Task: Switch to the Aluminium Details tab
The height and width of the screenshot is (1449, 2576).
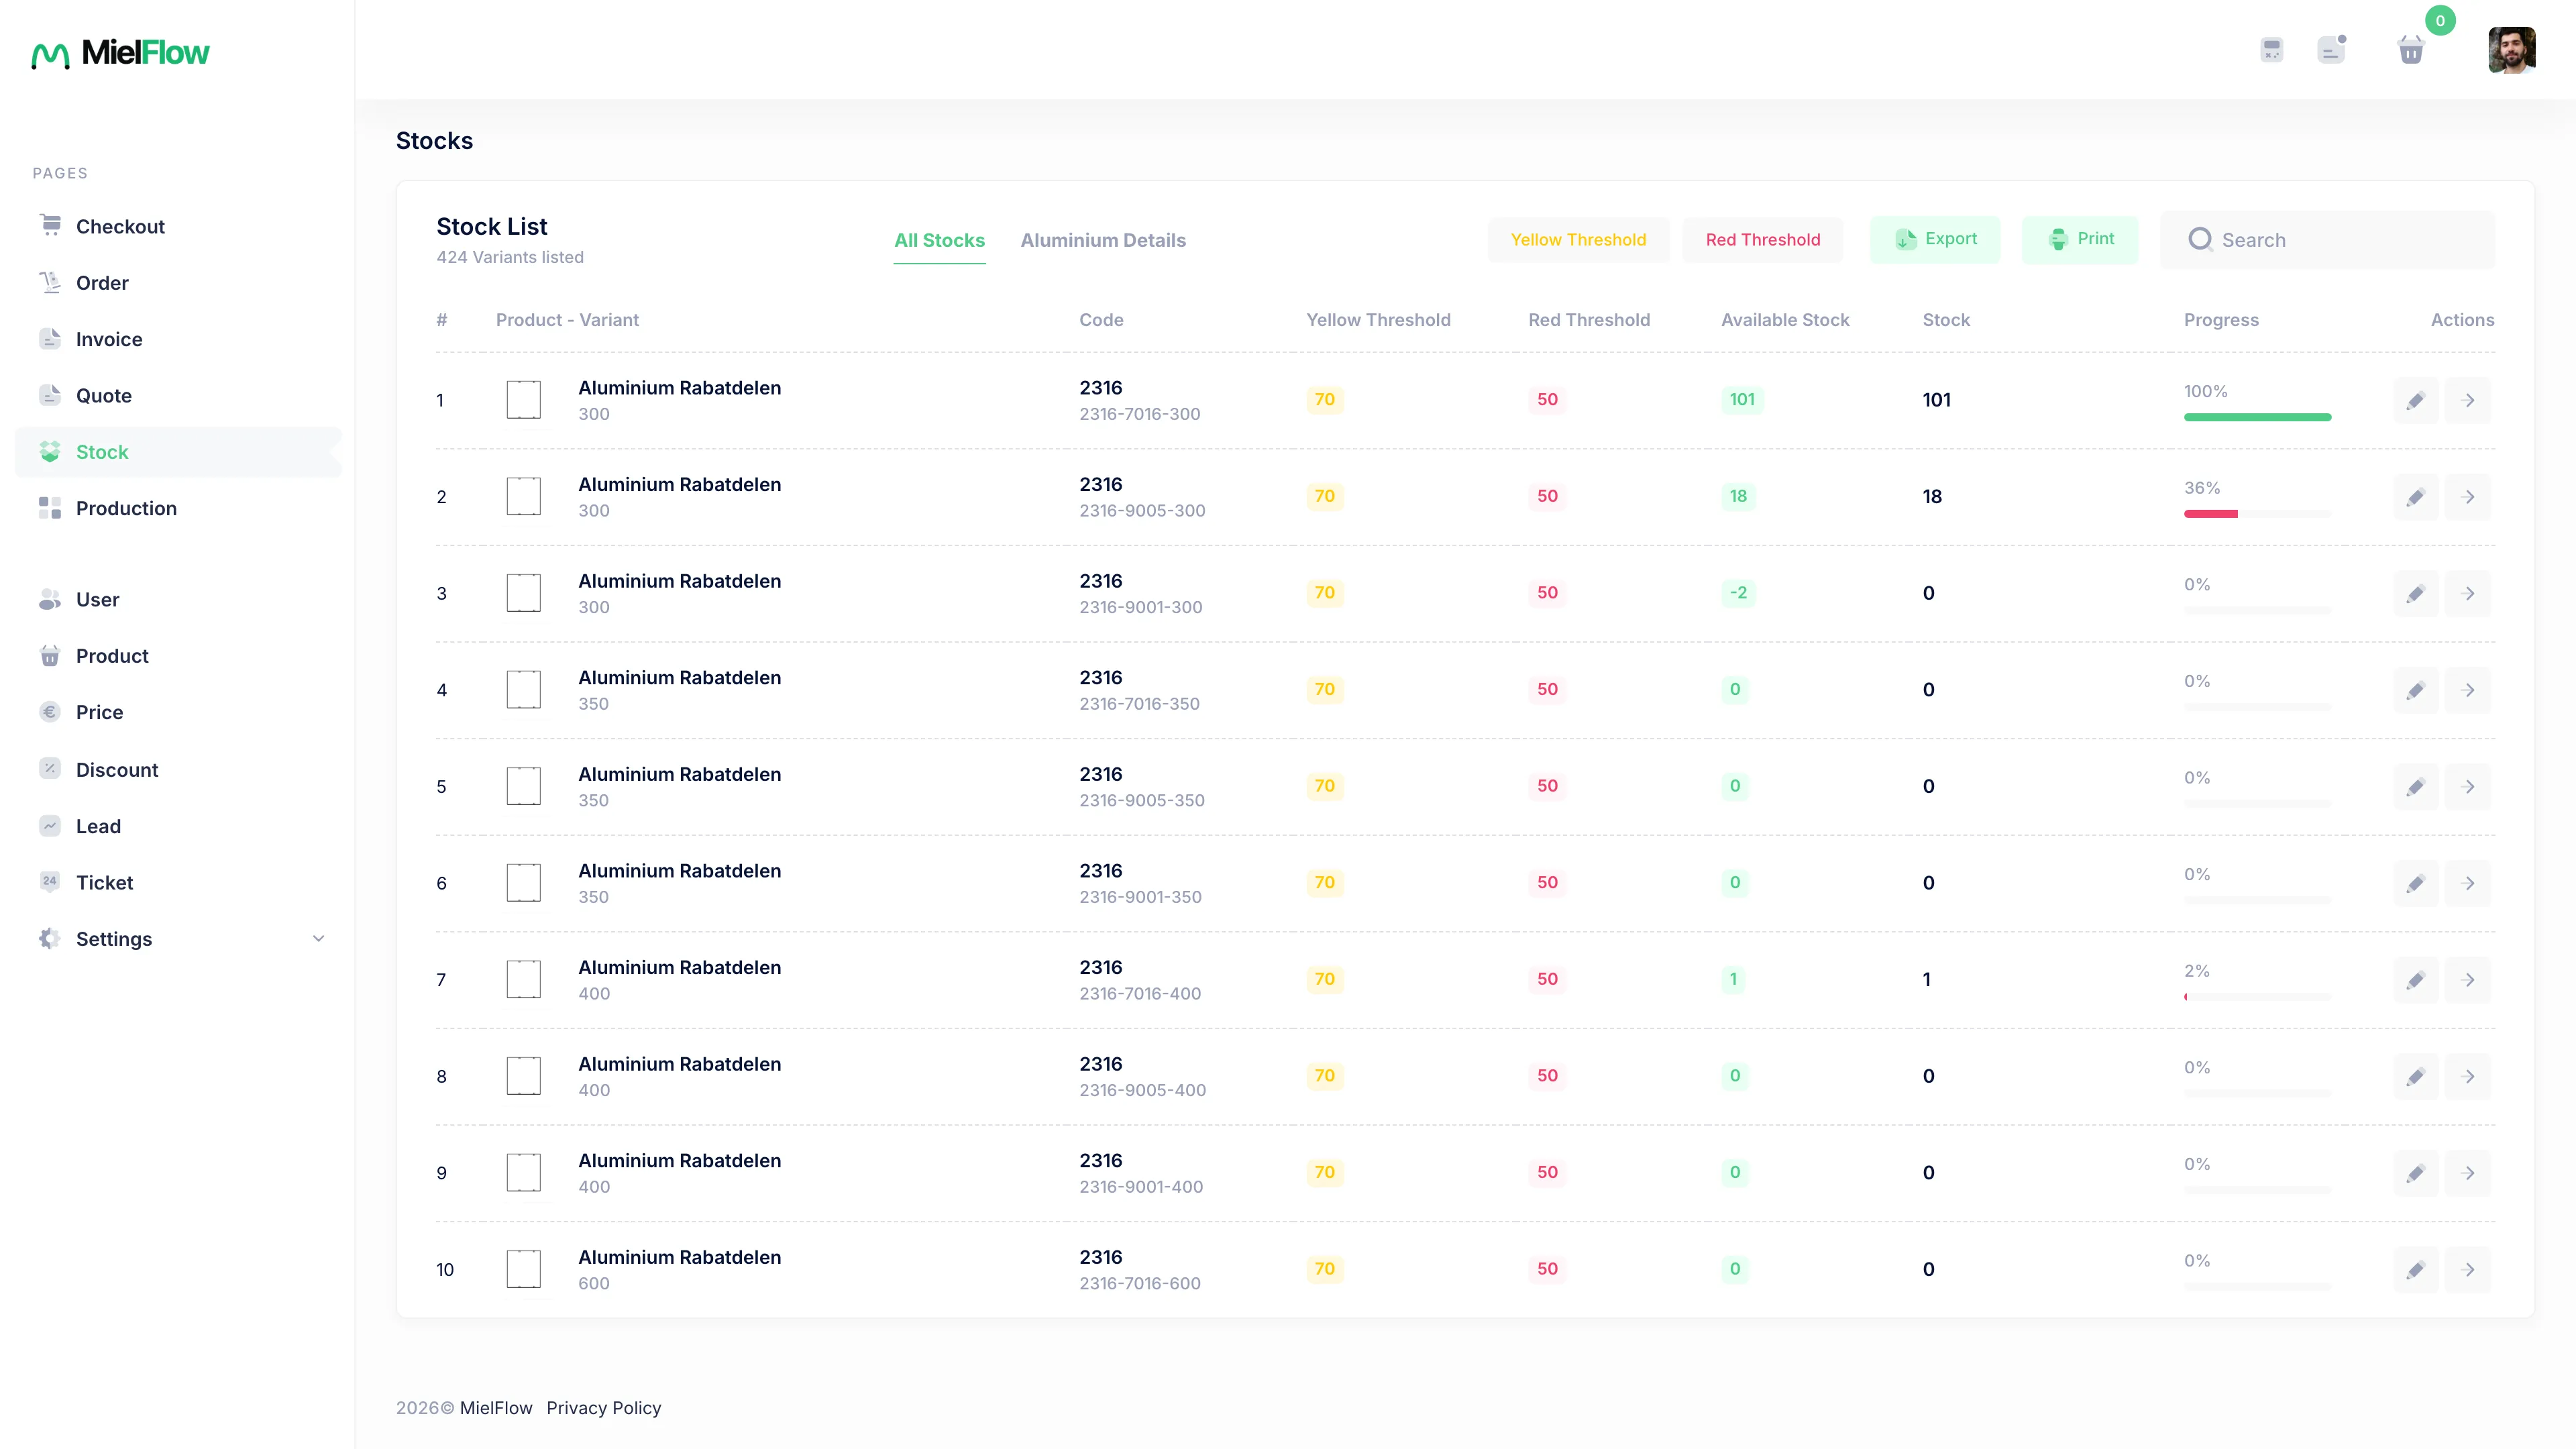Action: [1103, 240]
